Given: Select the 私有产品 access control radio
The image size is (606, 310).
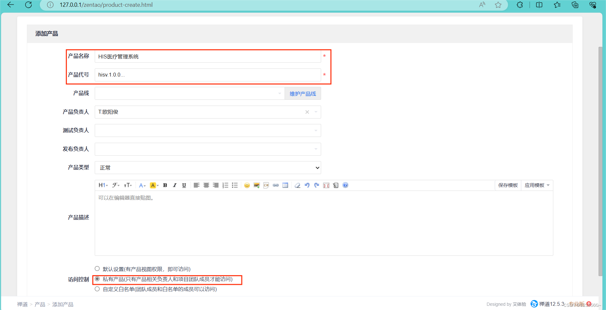Looking at the screenshot, I should click(x=97, y=279).
